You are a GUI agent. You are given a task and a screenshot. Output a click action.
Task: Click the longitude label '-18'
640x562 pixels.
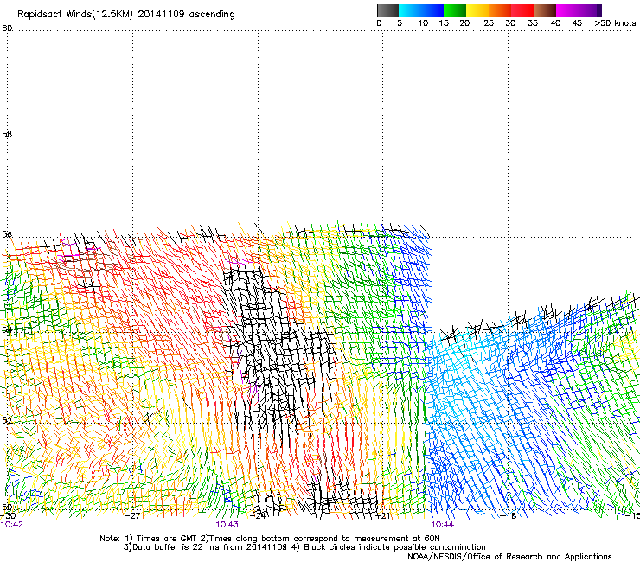(509, 515)
